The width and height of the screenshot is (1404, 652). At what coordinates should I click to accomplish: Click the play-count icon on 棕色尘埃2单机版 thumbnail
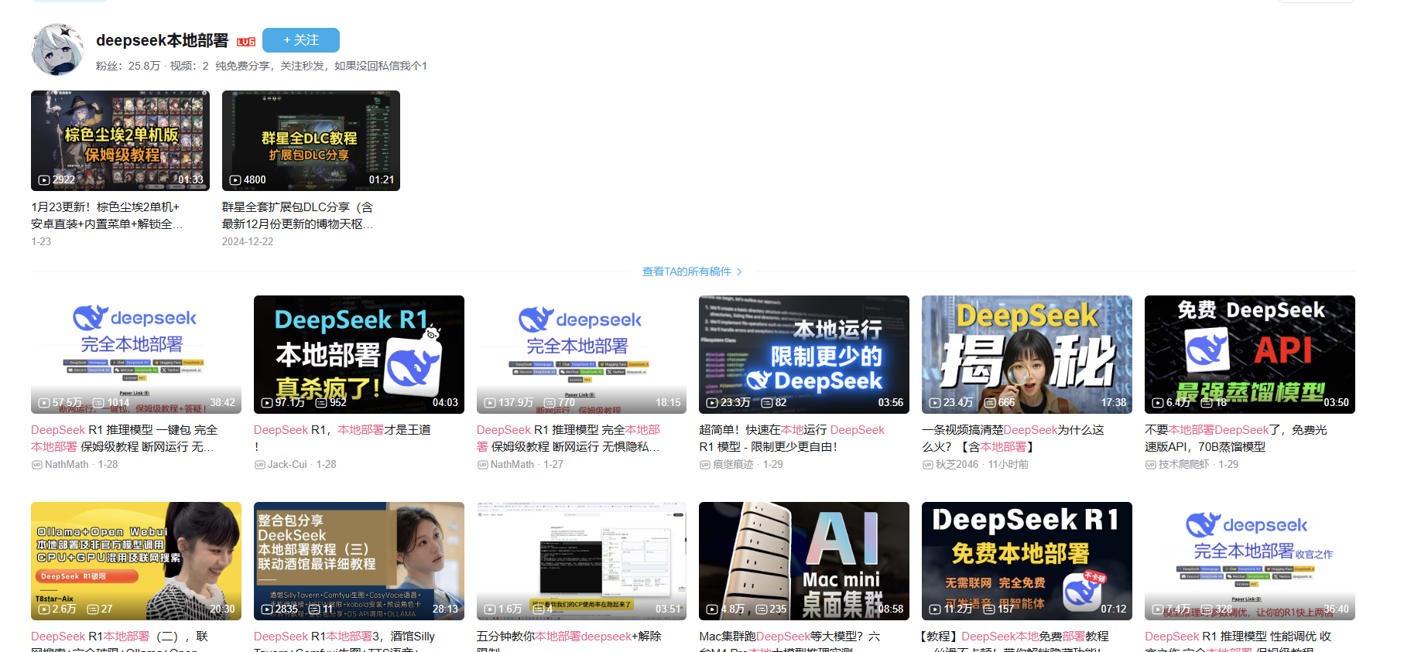click(x=44, y=180)
